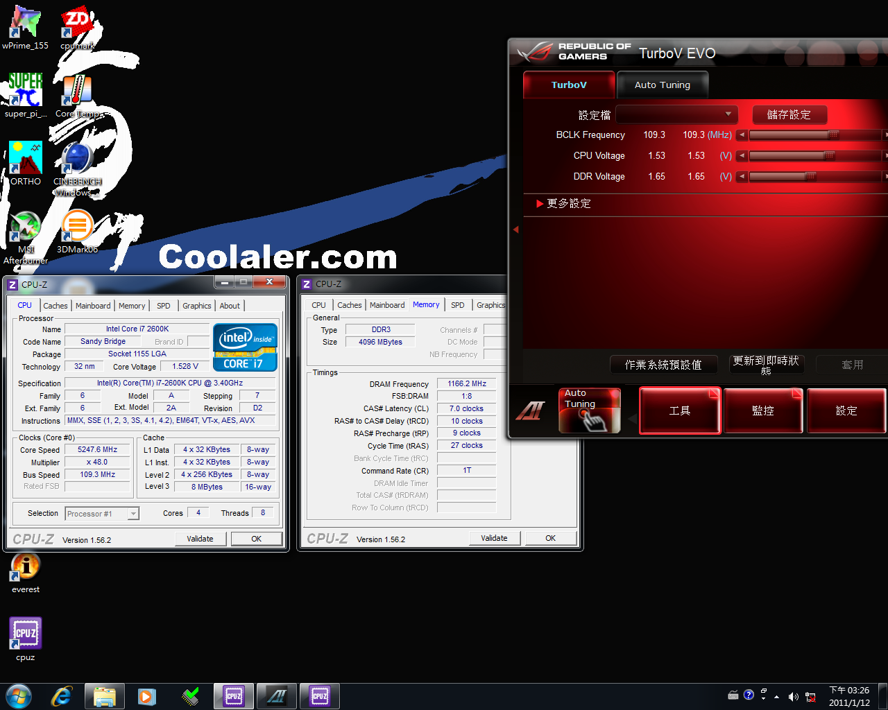Switch to the AI Suite taskbar button
The image size is (888, 710).
(x=277, y=696)
